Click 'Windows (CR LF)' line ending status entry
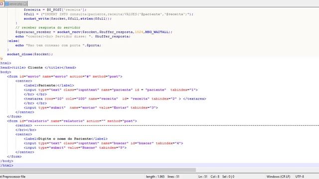 (x=278, y=177)
